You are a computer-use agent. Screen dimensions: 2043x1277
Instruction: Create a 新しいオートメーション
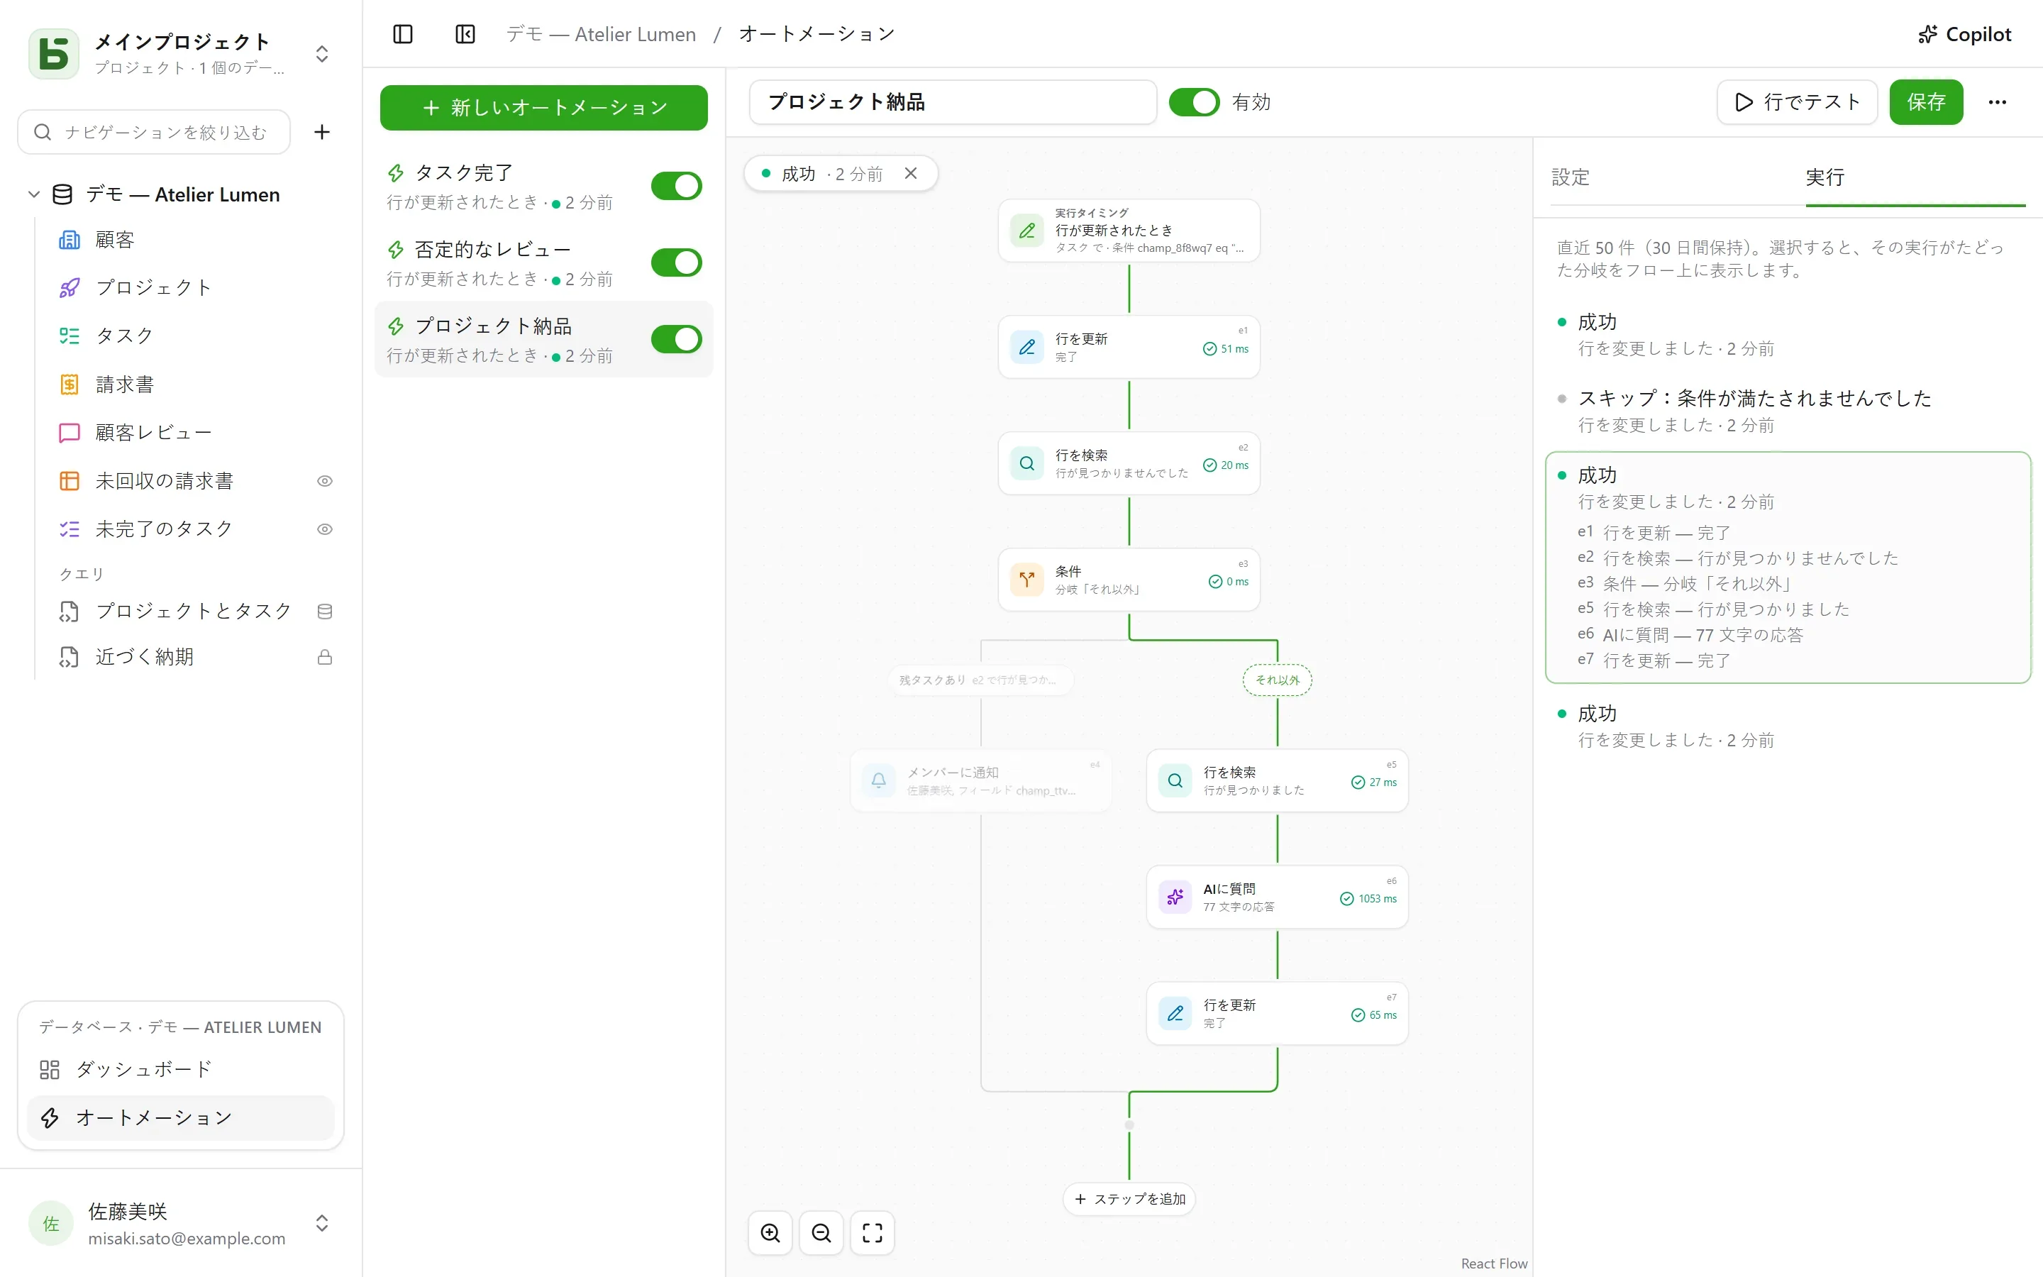coord(543,108)
